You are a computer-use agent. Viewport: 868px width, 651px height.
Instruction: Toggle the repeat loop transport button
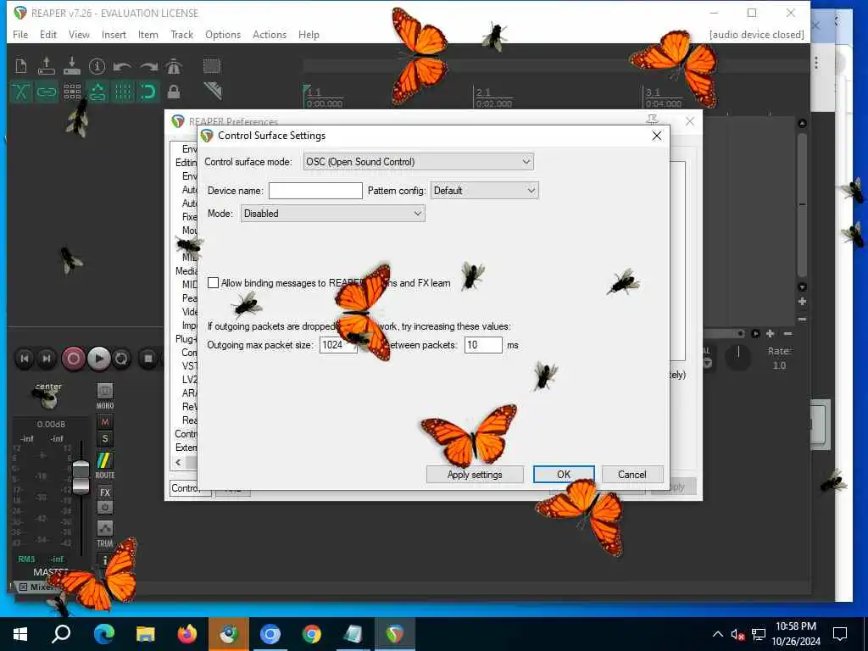(x=121, y=359)
